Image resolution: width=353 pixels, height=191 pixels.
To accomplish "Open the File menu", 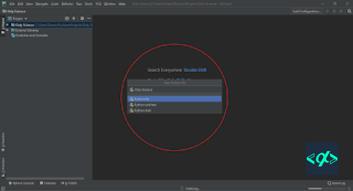I will pyautogui.click(x=12, y=4).
